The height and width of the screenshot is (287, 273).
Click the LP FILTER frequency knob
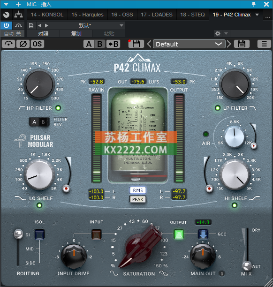pyautogui.click(x=235, y=84)
